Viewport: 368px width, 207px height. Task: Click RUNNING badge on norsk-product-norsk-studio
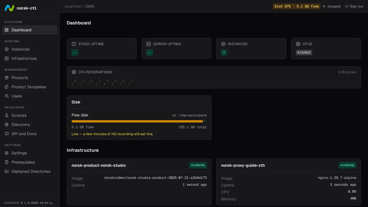click(x=198, y=165)
